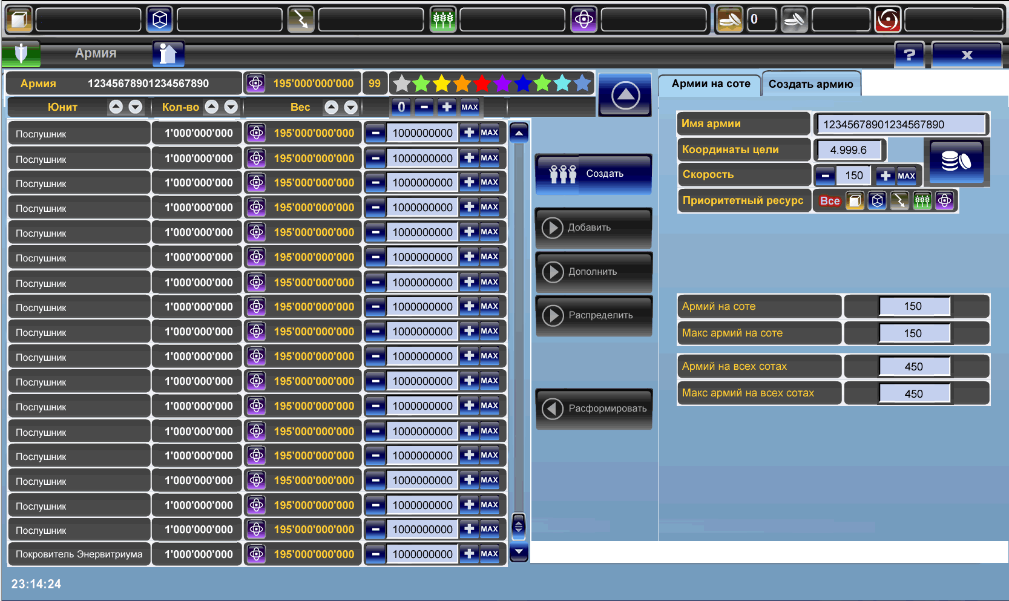
Task: Click the red spiral icon in top bar
Action: click(887, 20)
